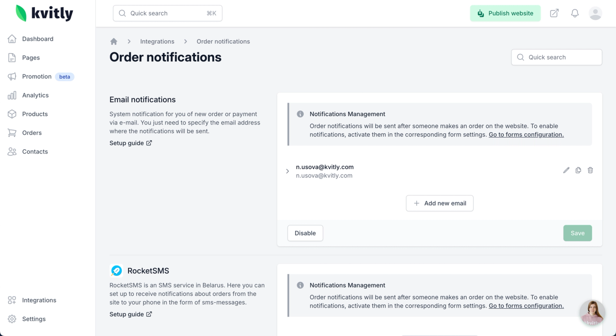616x336 pixels.
Task: Open Settings from the sidebar
Action: 34,319
